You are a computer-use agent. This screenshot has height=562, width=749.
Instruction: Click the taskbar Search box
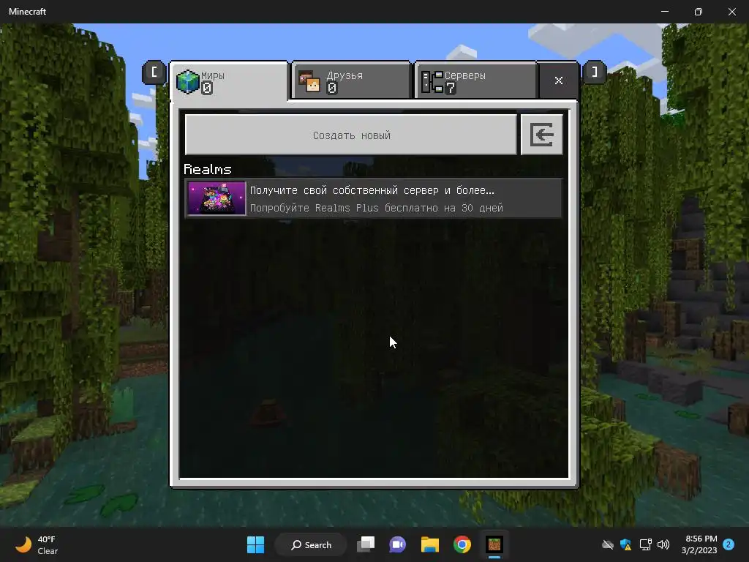point(312,544)
